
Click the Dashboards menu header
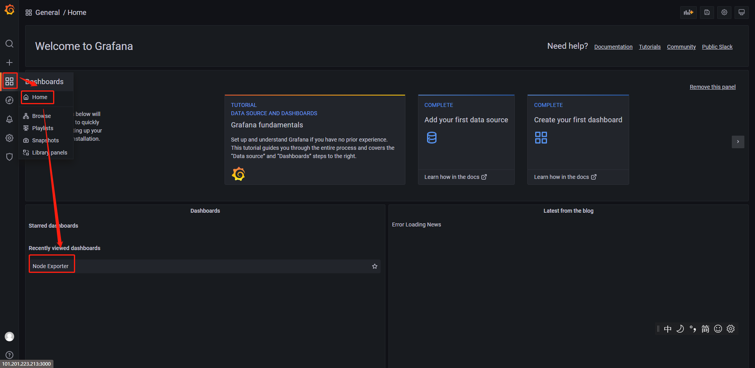(46, 82)
